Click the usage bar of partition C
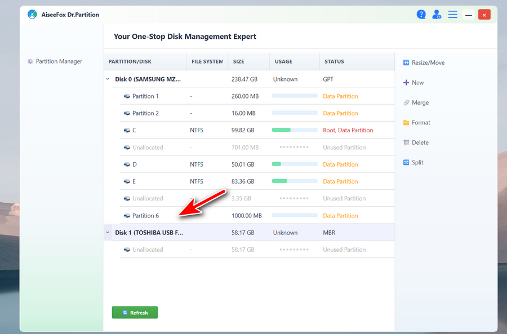This screenshot has width=507, height=334. click(x=295, y=130)
